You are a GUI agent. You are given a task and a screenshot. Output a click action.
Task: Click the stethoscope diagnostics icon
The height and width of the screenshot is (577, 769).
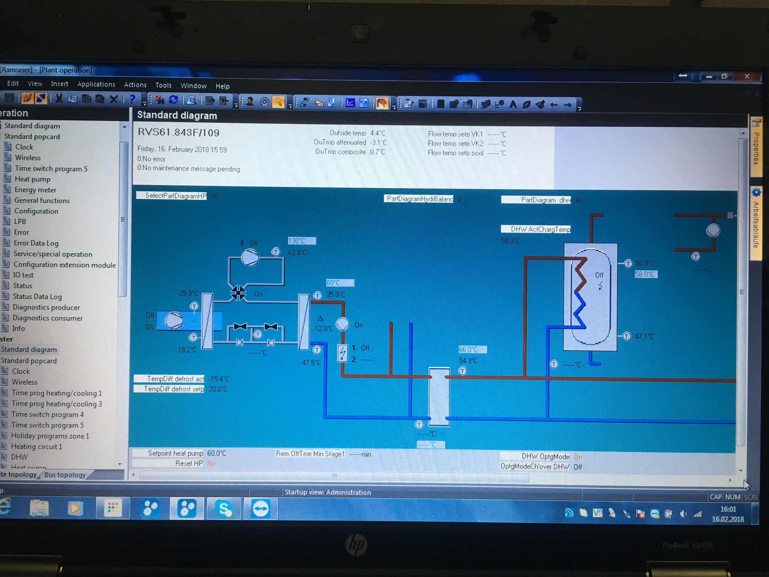[332, 102]
